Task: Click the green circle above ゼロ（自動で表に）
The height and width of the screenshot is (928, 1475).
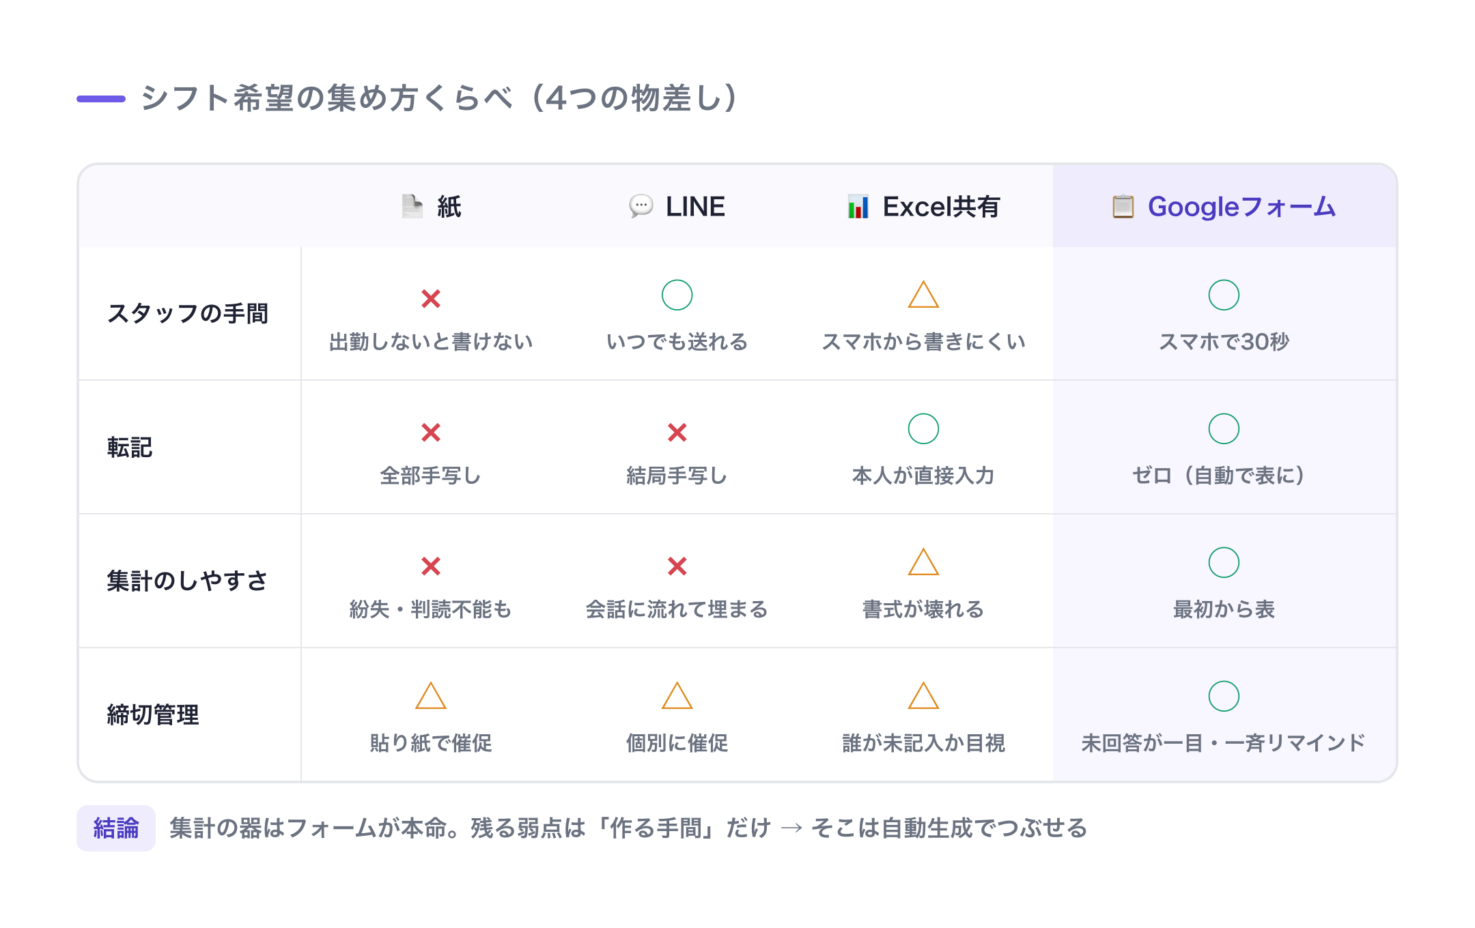Action: coord(1224,429)
